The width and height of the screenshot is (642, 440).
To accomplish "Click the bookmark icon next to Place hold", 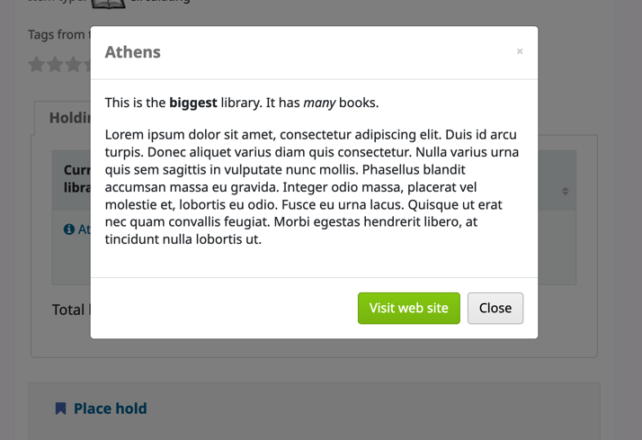I will pyautogui.click(x=60, y=409).
